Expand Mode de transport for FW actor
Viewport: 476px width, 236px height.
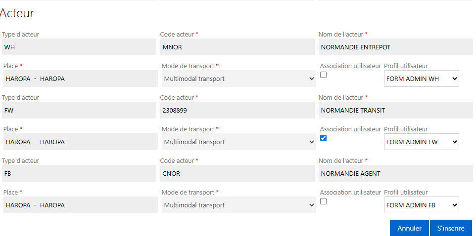[x=238, y=142]
